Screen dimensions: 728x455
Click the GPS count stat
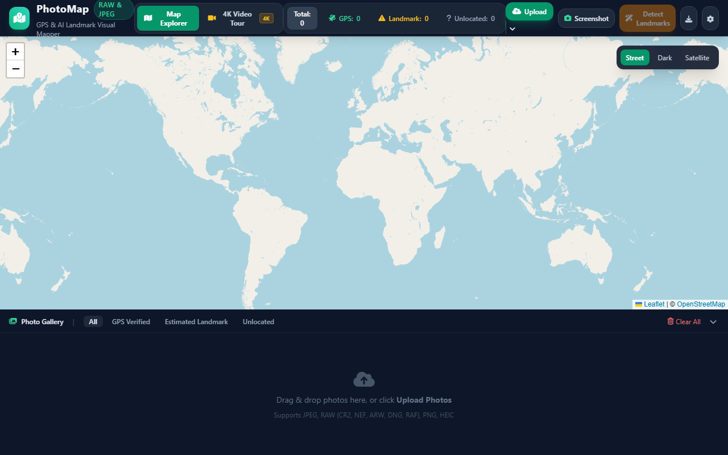[x=345, y=18]
